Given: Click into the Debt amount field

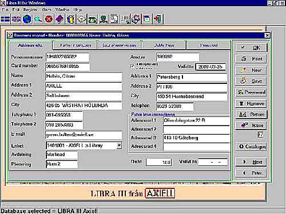Looking at the screenshot, I should 159,162.
